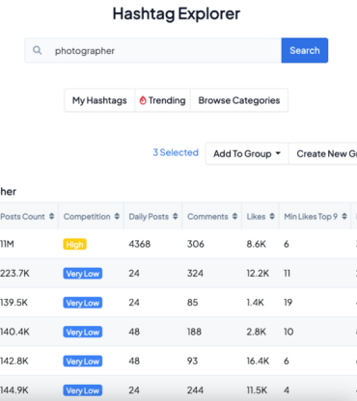Click the 139.5K posts count cell

(14, 303)
